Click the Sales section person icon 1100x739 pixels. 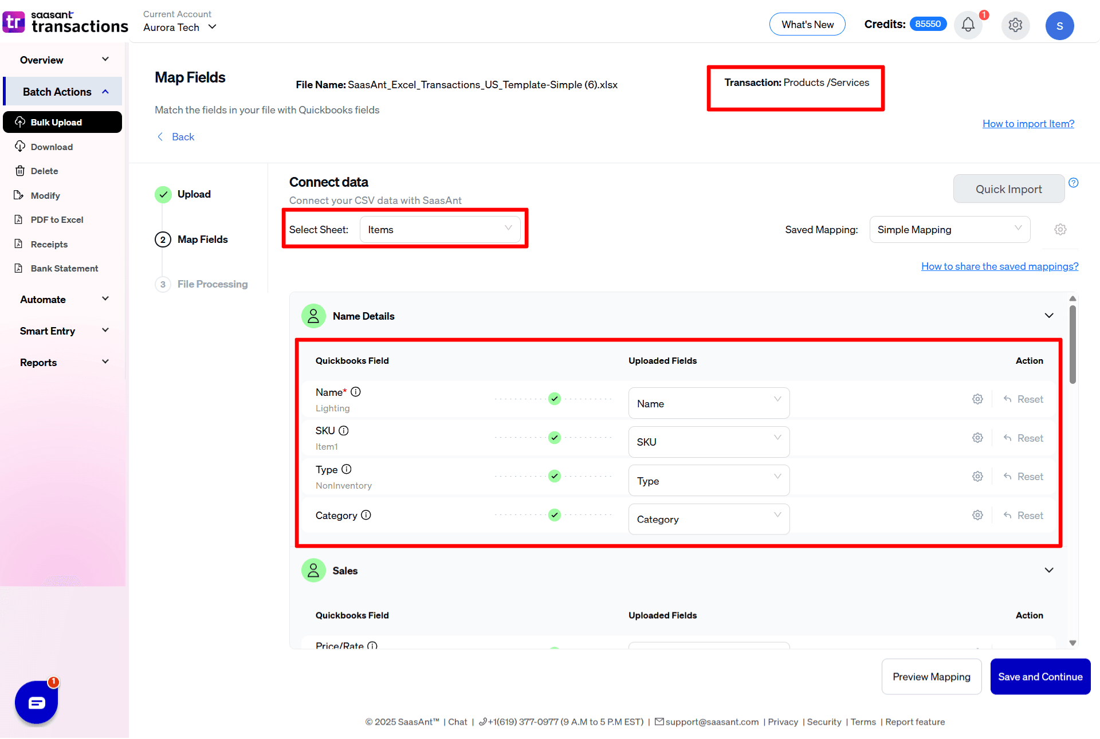313,570
